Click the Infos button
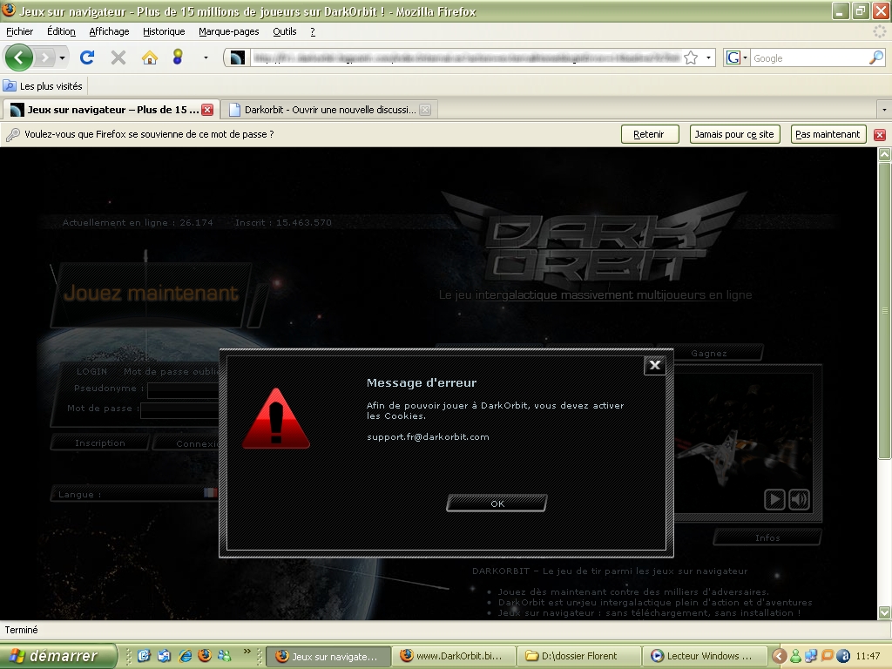The image size is (892, 669). (x=767, y=537)
